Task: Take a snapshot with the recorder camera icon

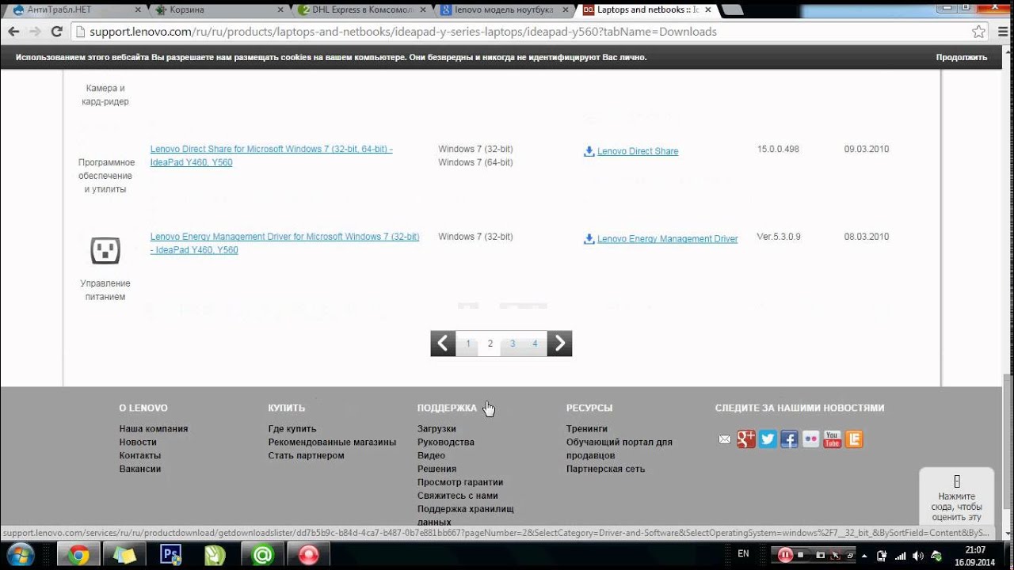Action: click(x=820, y=555)
